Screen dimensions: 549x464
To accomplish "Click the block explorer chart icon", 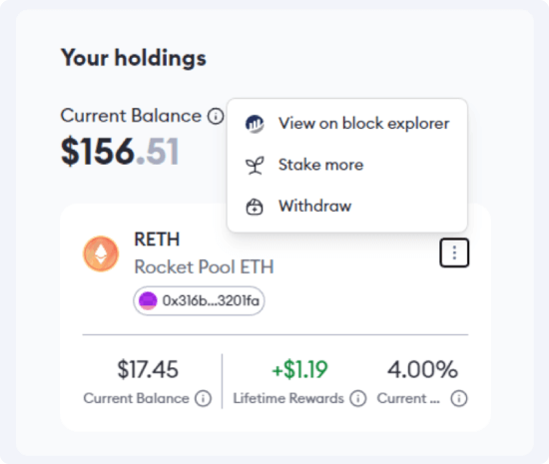I will tap(255, 124).
